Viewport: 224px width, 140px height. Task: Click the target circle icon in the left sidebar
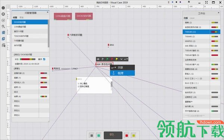click(3, 20)
